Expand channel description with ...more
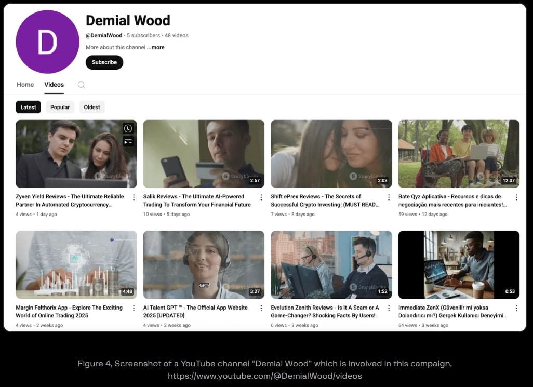Image resolution: width=533 pixels, height=387 pixels. click(156, 47)
